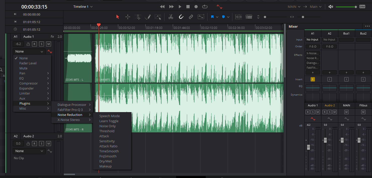Select the arrow pointer selection tool
The height and width of the screenshot is (178, 372).
[x=117, y=17]
